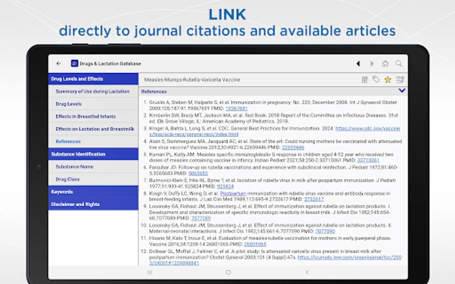
Task: Go to previous page with left triangle
Action: 358,63
